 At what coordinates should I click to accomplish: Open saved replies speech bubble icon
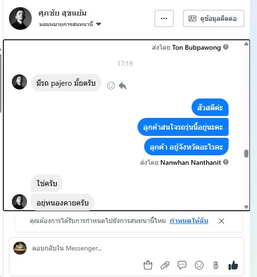click(x=182, y=265)
